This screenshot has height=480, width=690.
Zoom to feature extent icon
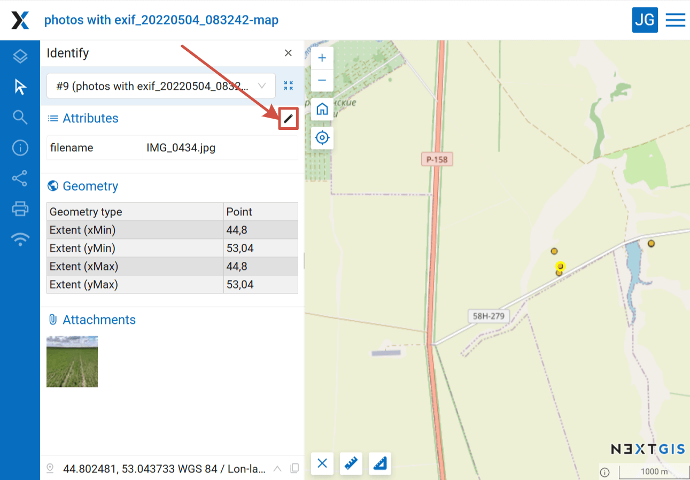[x=289, y=86]
